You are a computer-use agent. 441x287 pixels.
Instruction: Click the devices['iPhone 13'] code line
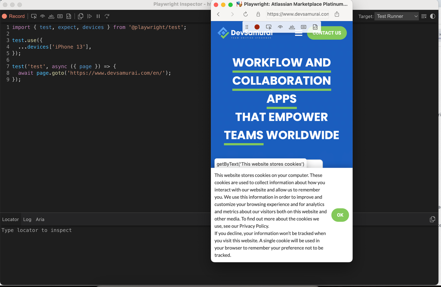[55, 47]
